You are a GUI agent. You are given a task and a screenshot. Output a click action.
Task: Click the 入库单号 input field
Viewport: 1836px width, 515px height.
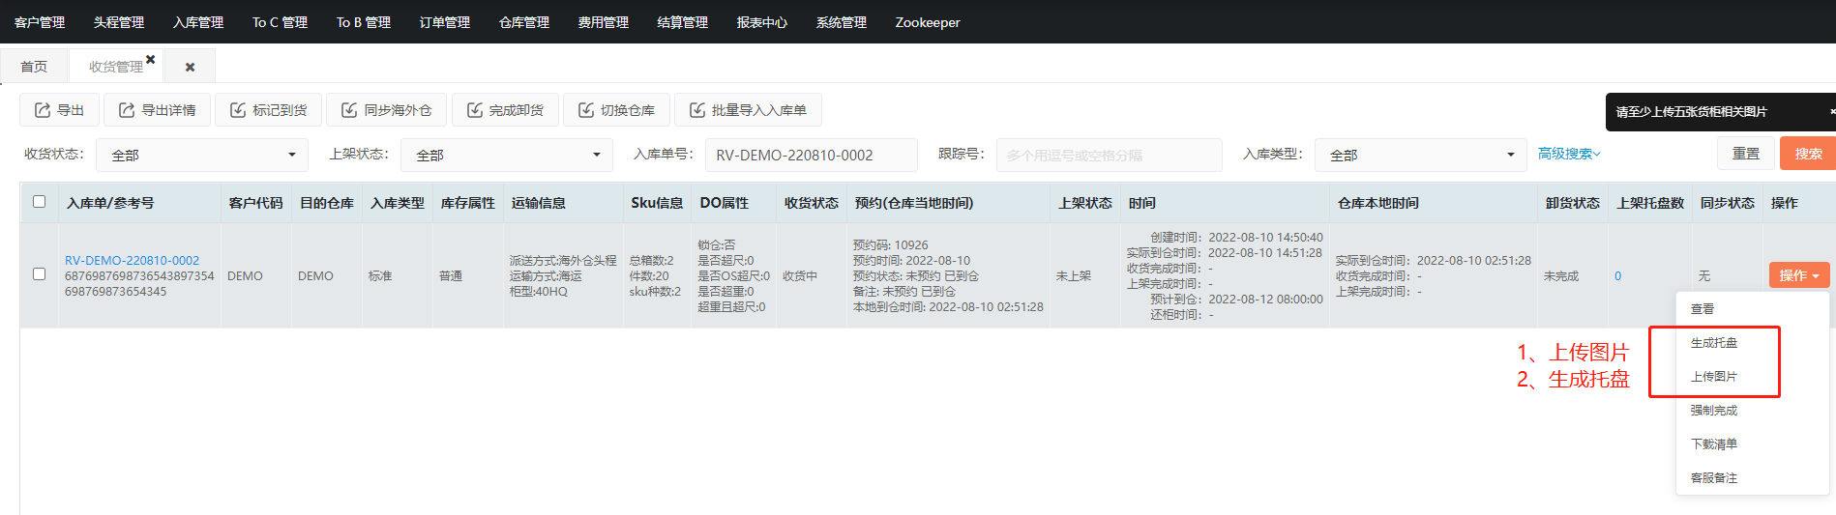pyautogui.click(x=812, y=155)
